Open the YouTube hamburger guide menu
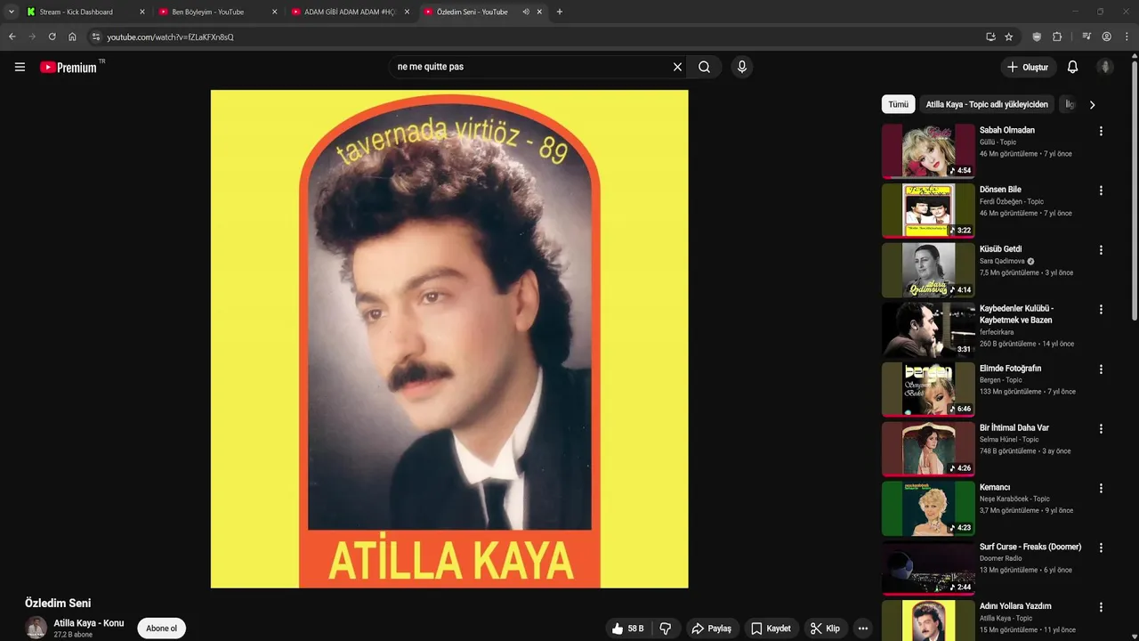The width and height of the screenshot is (1139, 641). [20, 67]
